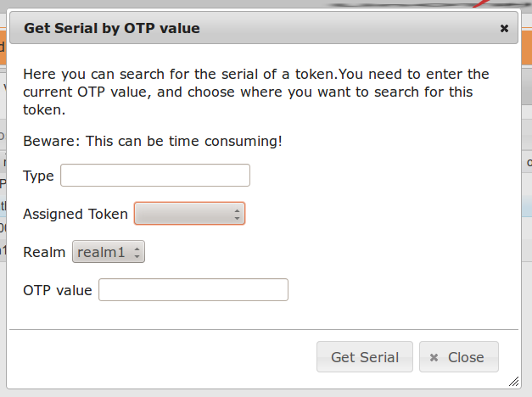The height and width of the screenshot is (397, 532).
Task: Click the x icon inside the Close button
Action: tap(434, 357)
